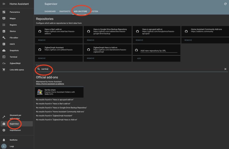This screenshot has height=149, width=229.
Task: Click the GitHub icon of Home Assistant Community Add-ons
Action: [186, 31]
